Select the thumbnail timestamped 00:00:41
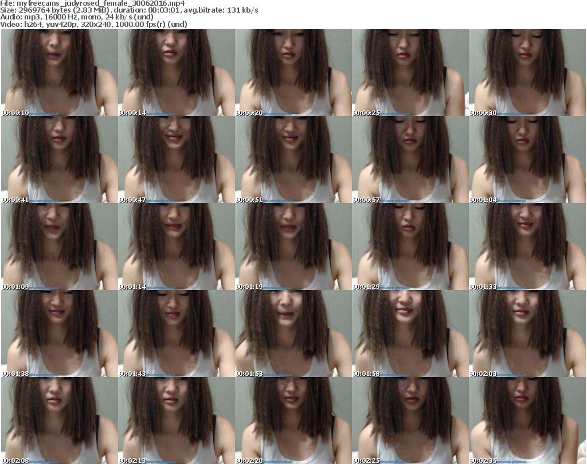Image resolution: width=587 pixels, height=464 pixels. coord(60,160)
